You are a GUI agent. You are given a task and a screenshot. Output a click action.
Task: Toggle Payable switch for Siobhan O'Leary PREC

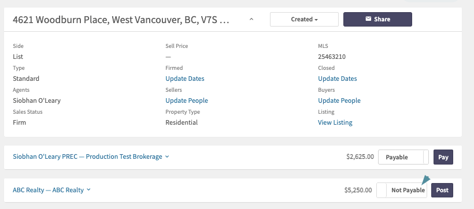[x=403, y=157]
